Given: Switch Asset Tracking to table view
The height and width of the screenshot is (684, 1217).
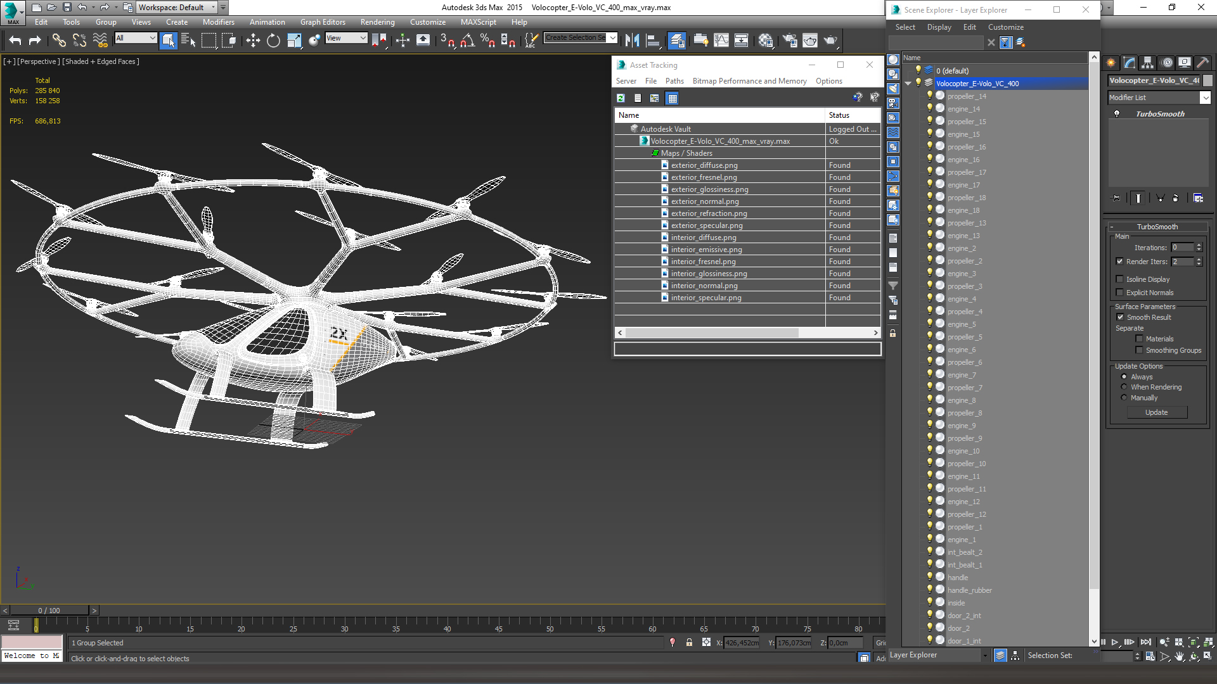Looking at the screenshot, I should click(x=673, y=98).
